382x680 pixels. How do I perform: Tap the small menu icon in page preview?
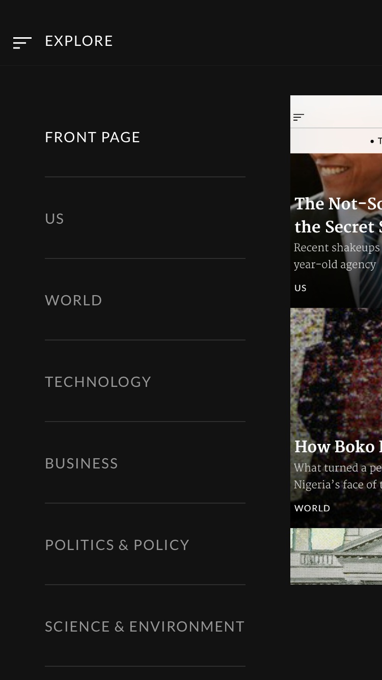(x=299, y=117)
